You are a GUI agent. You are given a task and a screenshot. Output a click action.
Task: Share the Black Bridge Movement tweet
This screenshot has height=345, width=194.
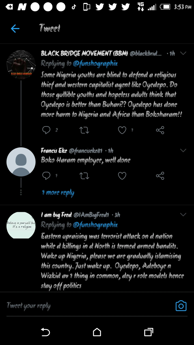(x=160, y=130)
